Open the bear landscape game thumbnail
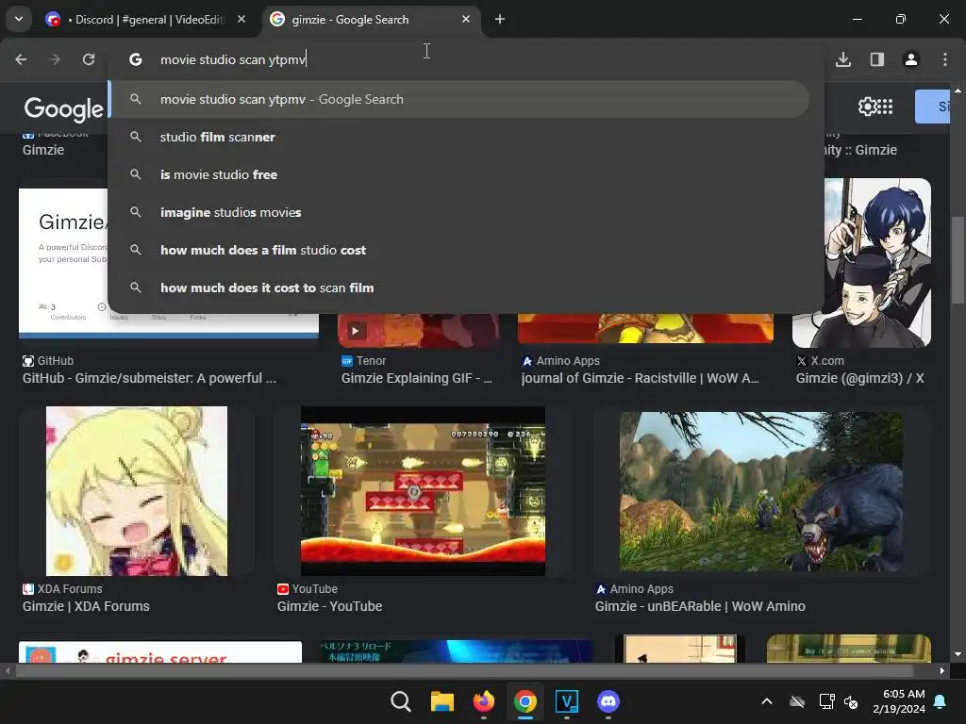 (x=761, y=491)
